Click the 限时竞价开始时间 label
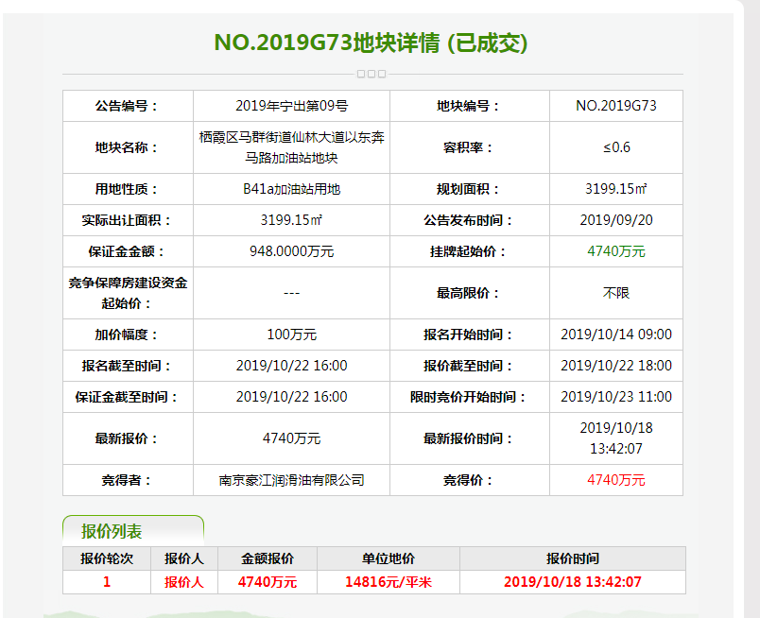Screen dimensions: 760x618 click(469, 397)
